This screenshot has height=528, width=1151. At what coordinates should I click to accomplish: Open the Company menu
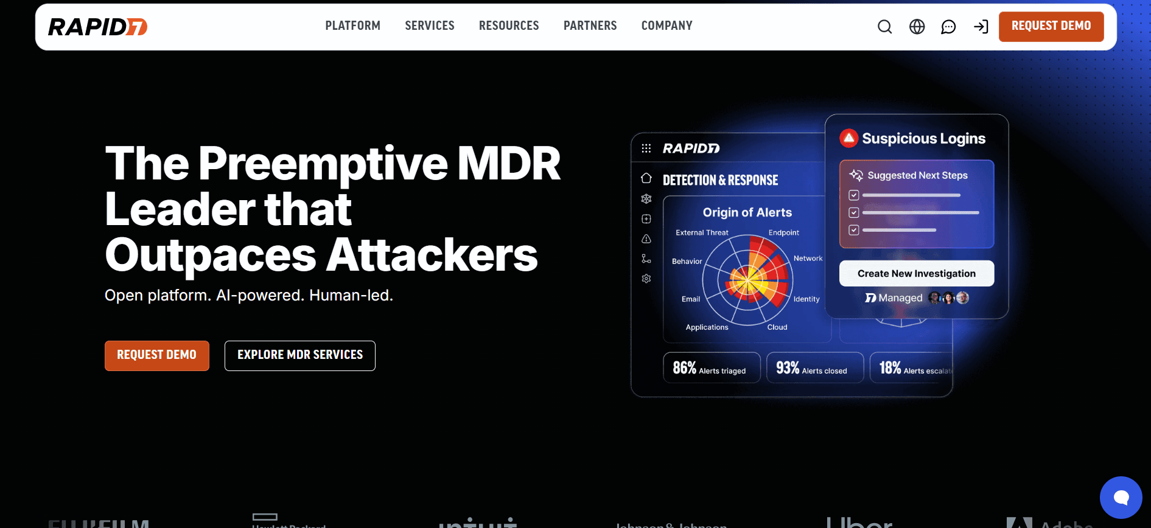(x=667, y=26)
